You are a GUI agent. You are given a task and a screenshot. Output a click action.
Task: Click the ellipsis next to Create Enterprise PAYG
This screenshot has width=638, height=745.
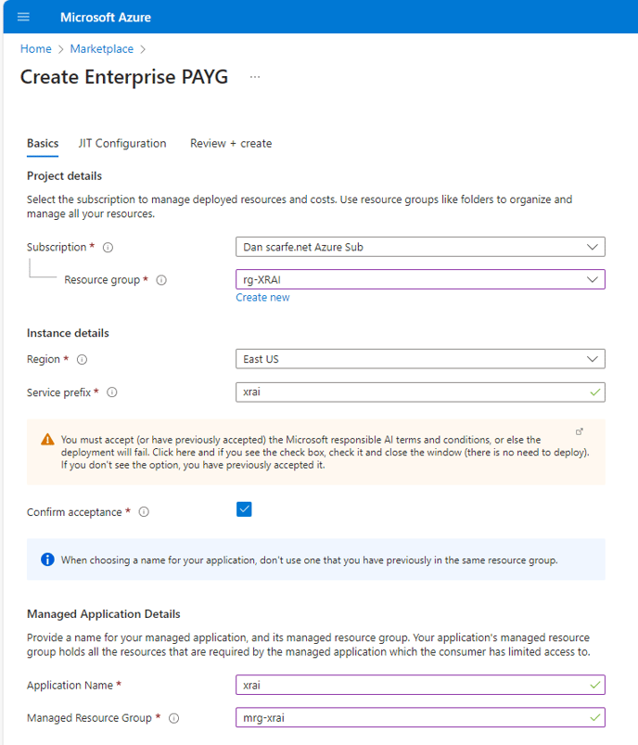pyautogui.click(x=255, y=77)
